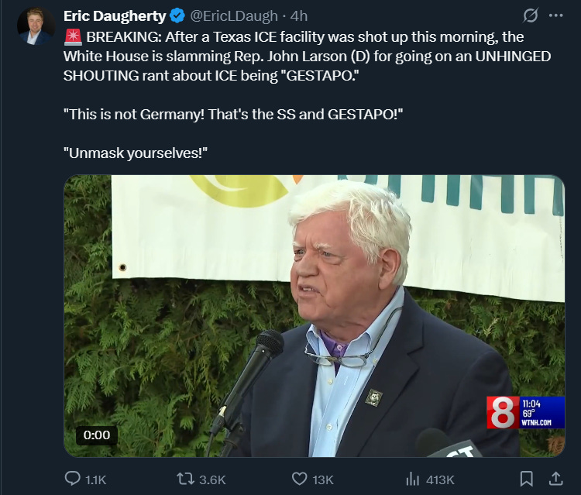The width and height of the screenshot is (581, 495).
Task: Click the reply speech bubble icon
Action: click(x=72, y=478)
